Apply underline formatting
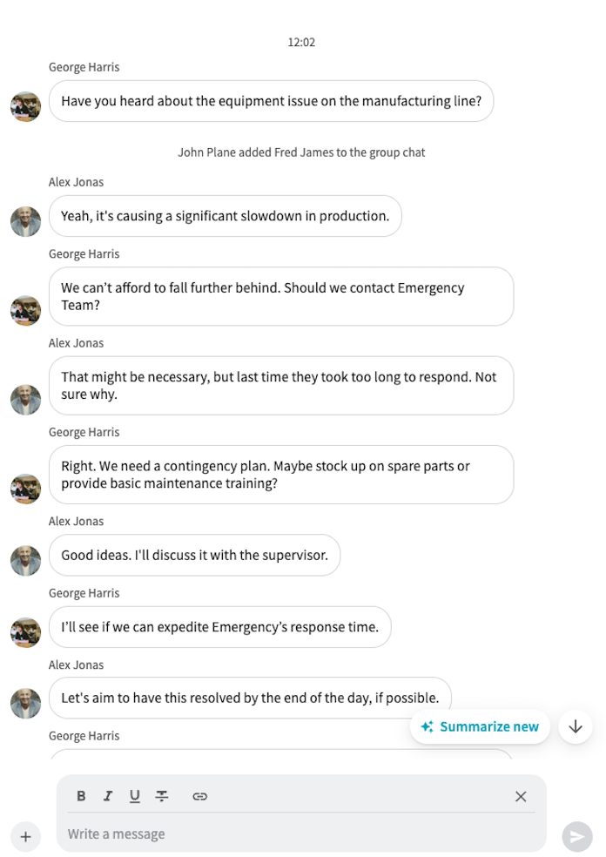 point(134,795)
